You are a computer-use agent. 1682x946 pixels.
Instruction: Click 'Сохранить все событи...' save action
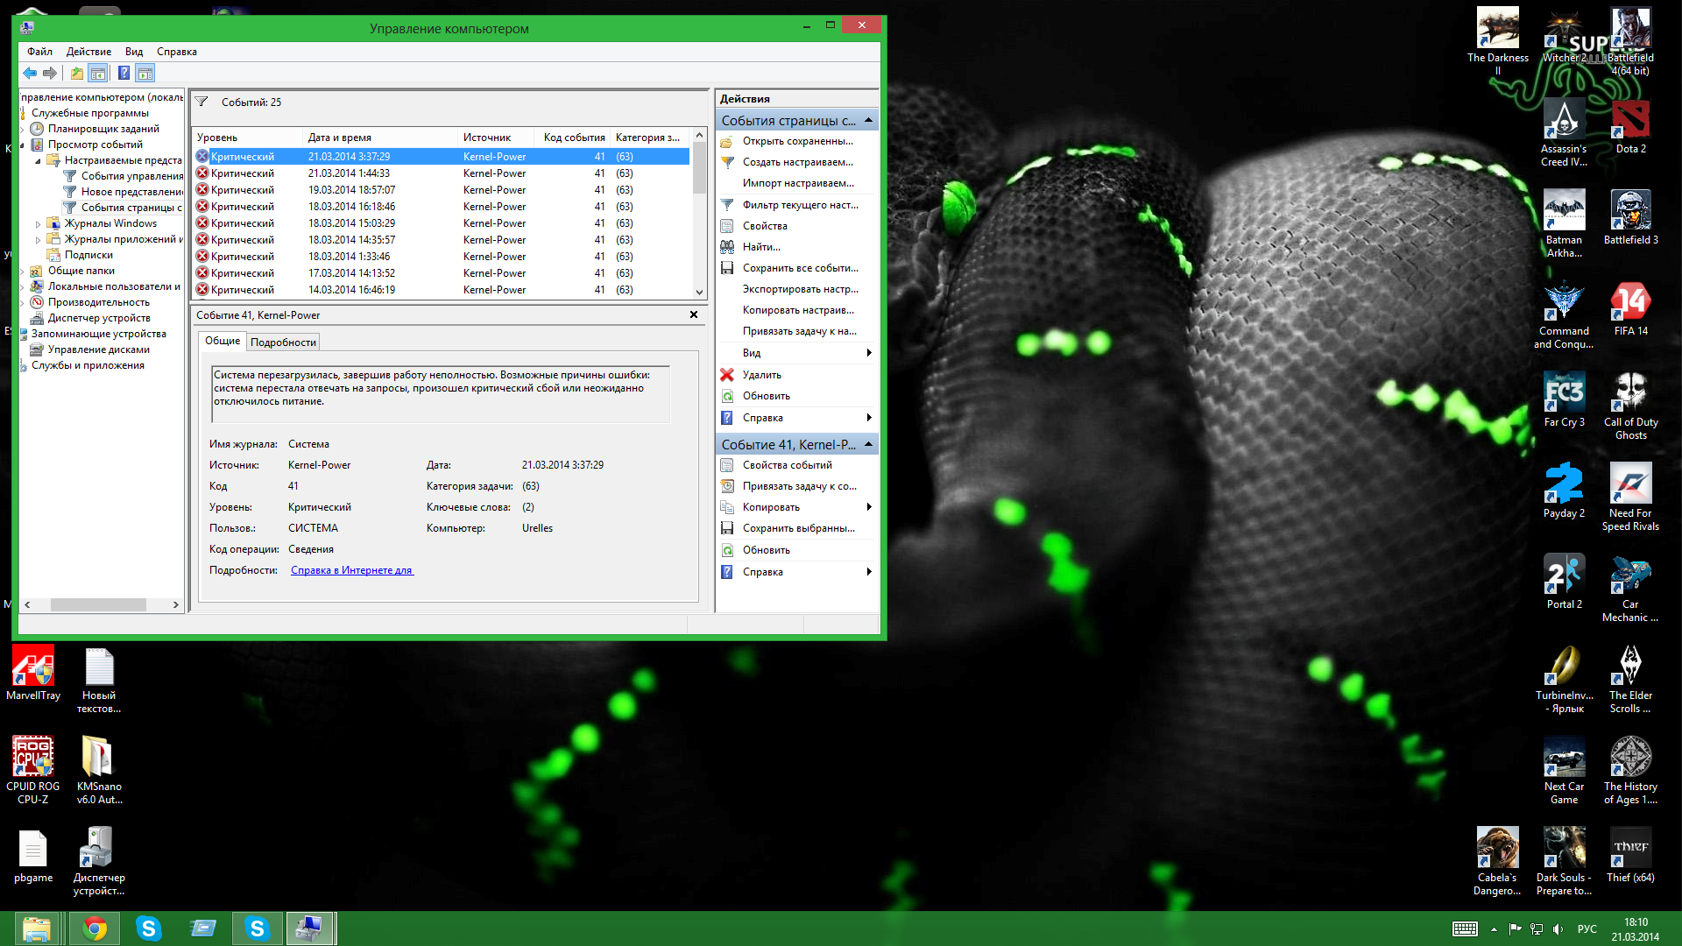799,268
